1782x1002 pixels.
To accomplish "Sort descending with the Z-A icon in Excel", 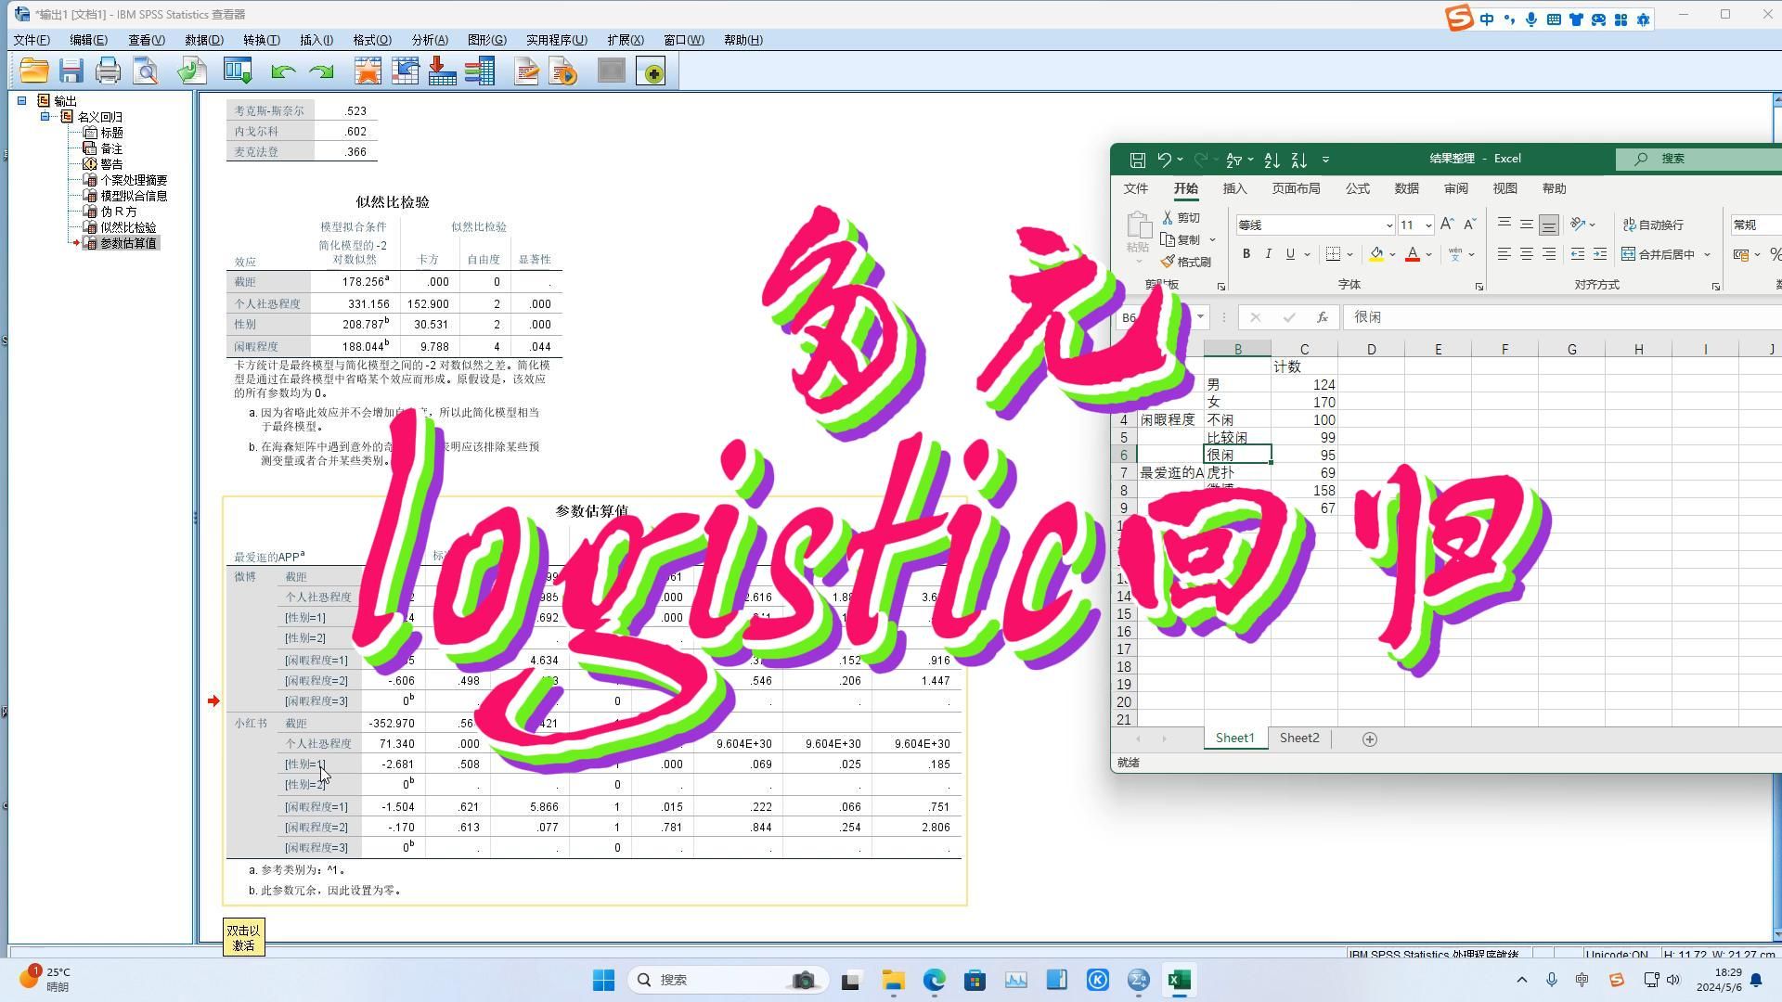I will (x=1299, y=160).
